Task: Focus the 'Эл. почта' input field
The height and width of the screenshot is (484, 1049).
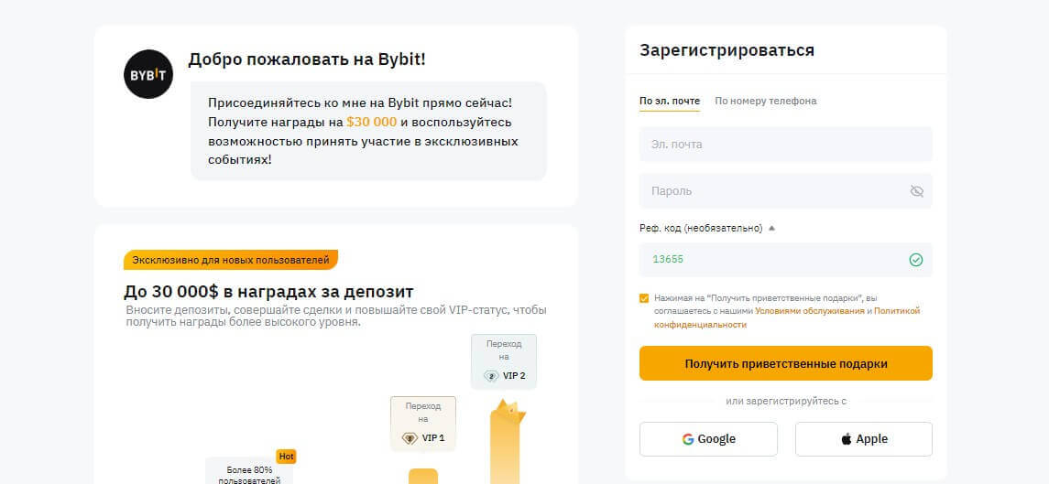Action: pyautogui.click(x=785, y=145)
